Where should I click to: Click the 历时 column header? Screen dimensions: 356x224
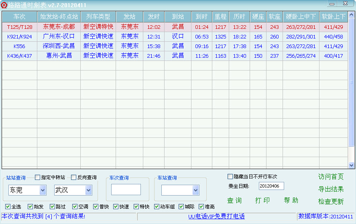click(x=239, y=16)
